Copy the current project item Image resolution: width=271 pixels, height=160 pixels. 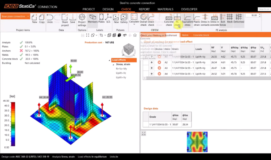coord(42,18)
